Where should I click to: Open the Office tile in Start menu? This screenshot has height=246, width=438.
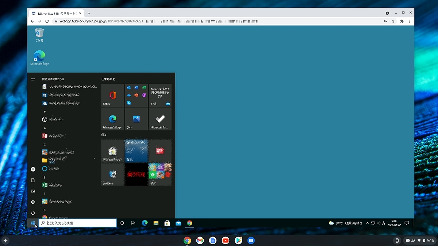[x=112, y=95]
